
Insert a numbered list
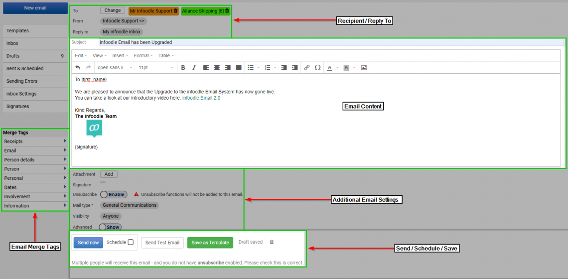click(x=268, y=67)
